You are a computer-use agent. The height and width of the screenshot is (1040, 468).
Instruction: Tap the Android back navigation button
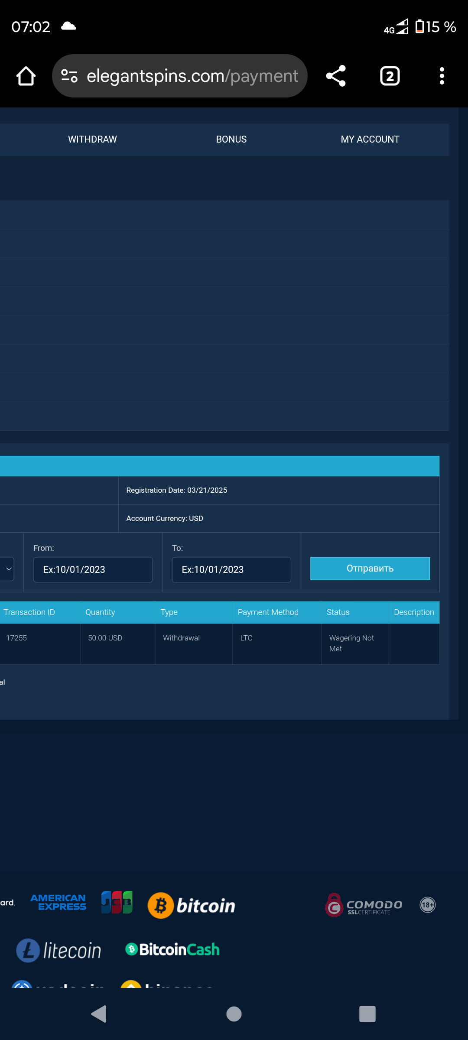pyautogui.click(x=99, y=1014)
